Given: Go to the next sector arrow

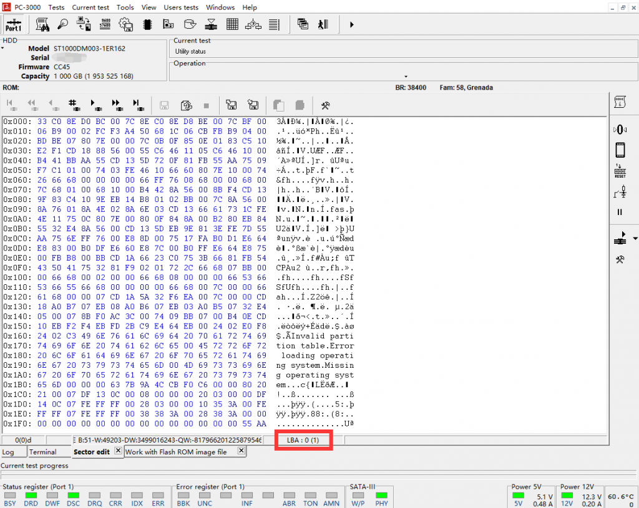Looking at the screenshot, I should (x=94, y=105).
